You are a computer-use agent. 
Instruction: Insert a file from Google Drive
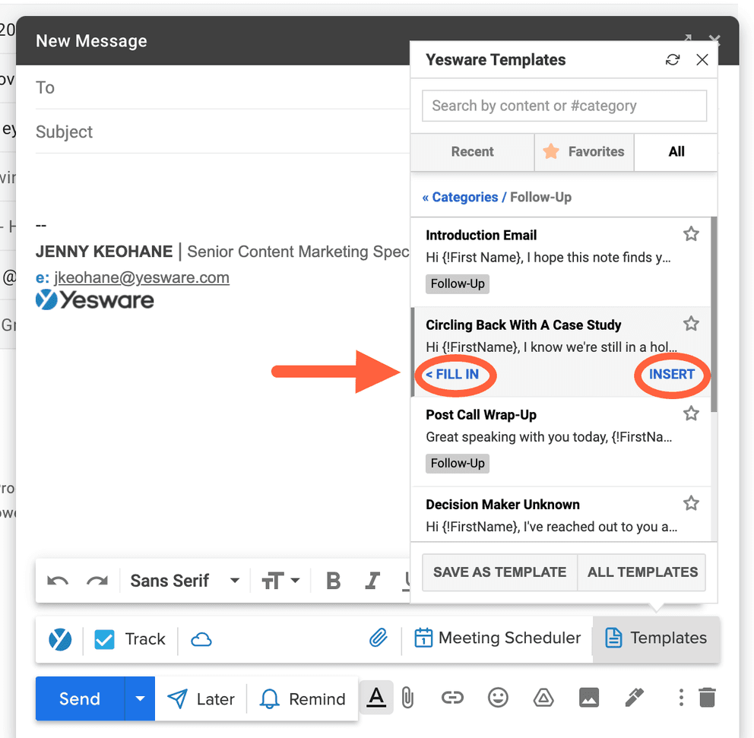543,698
